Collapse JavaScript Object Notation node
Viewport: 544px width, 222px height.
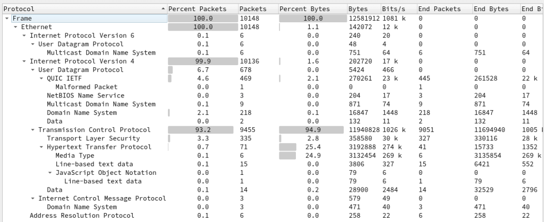50,173
